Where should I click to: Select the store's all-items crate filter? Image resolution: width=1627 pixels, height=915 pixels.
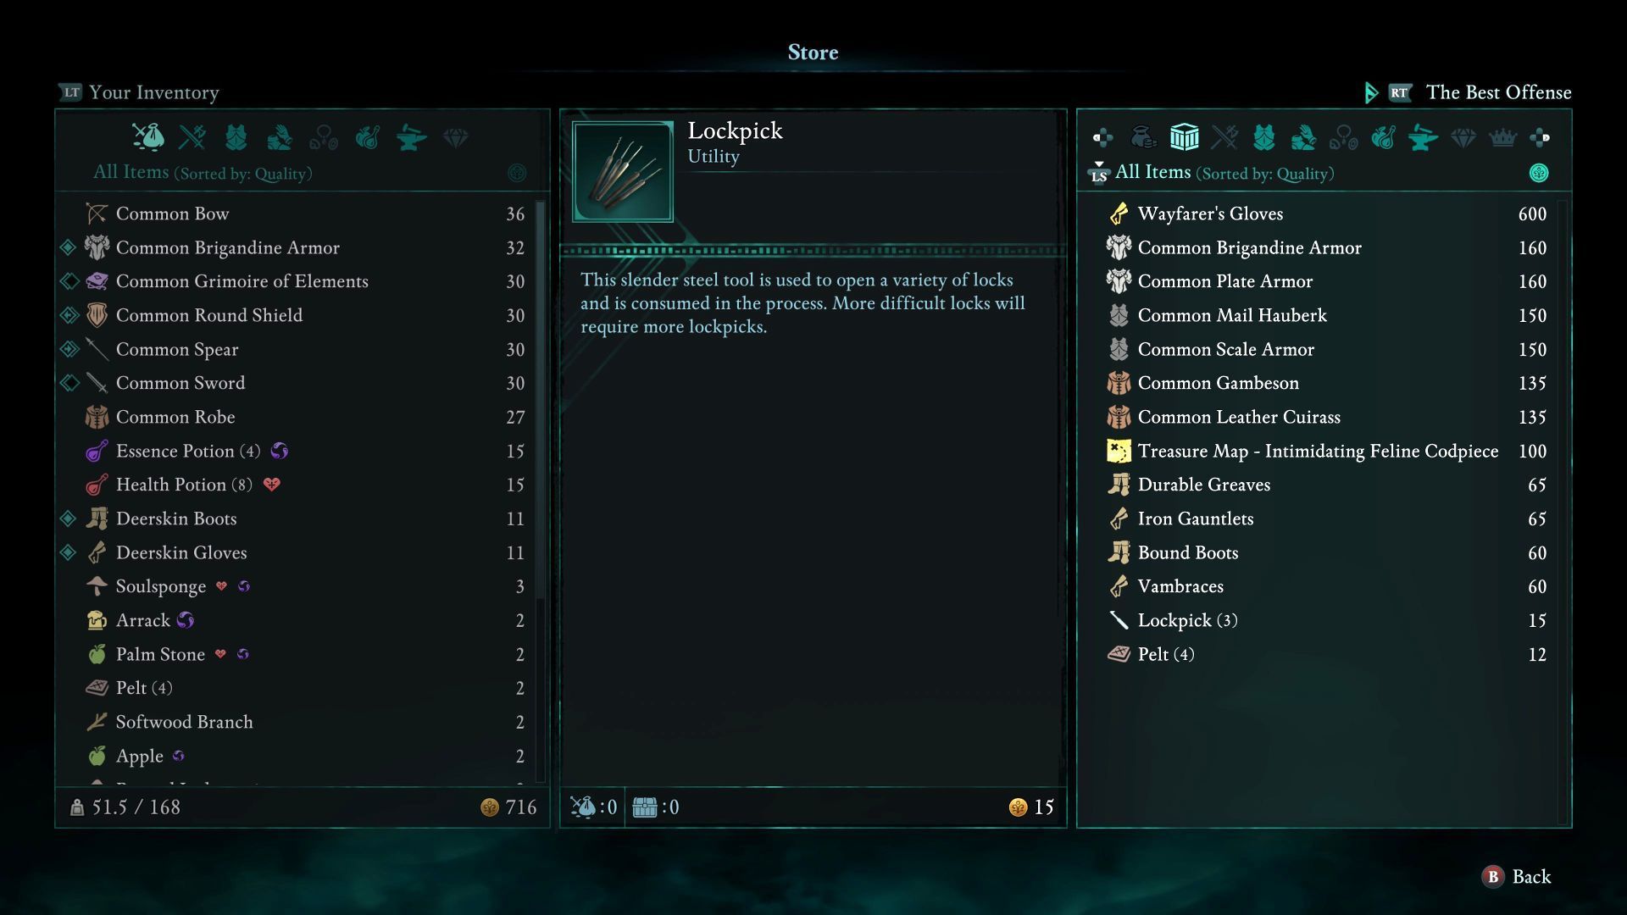coord(1184,136)
